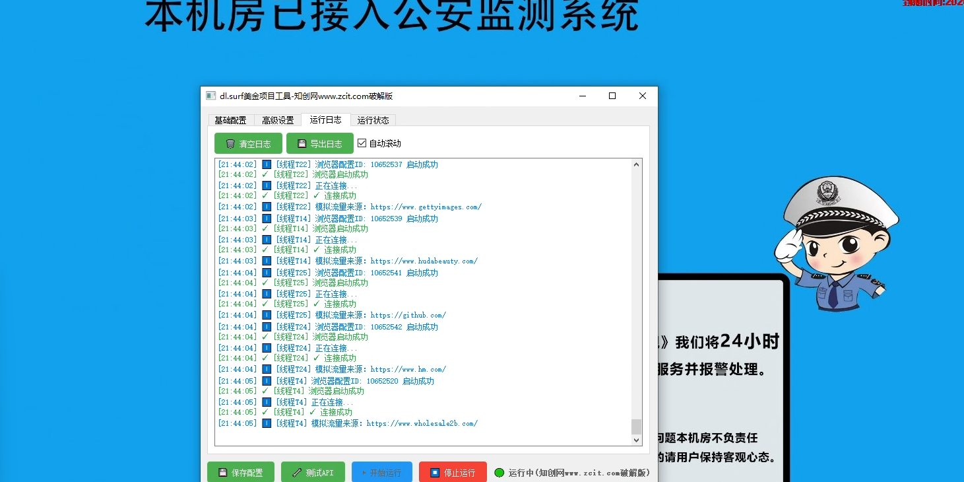Click the blue info icon beside 线程T22 entry

[x=266, y=164]
